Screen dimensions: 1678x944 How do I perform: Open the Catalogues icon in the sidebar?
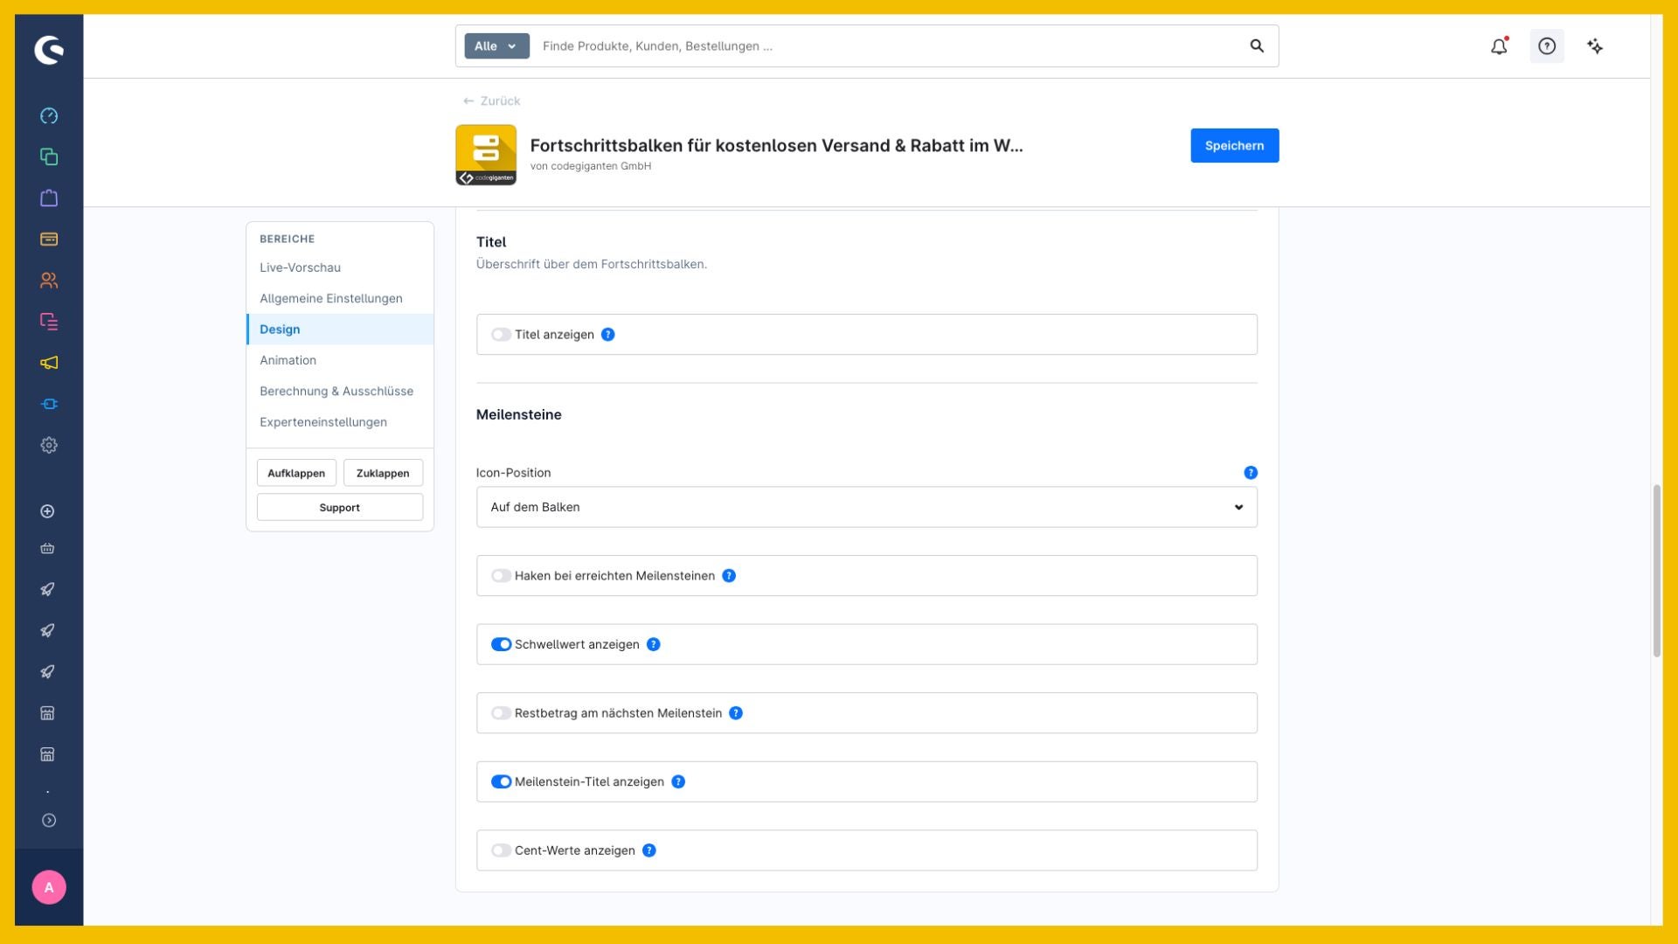[x=49, y=157]
